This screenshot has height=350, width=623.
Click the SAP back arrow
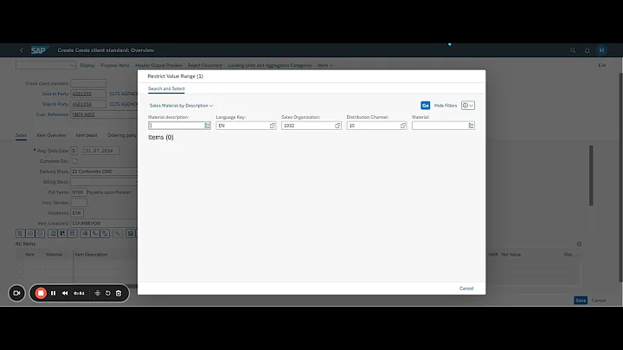pyautogui.click(x=22, y=50)
